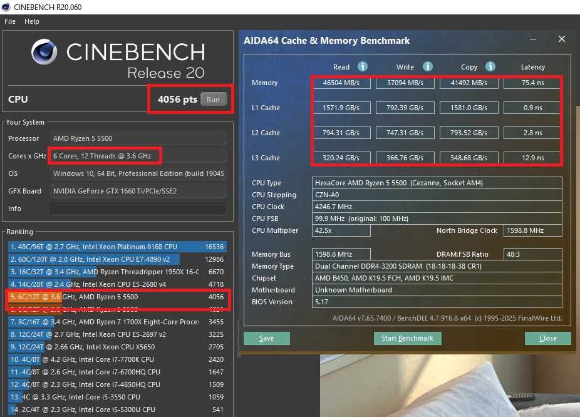This screenshot has width=580, height=417.
Task: Click the DRAM:FSB Ratio value 48:3
Action: (533, 254)
